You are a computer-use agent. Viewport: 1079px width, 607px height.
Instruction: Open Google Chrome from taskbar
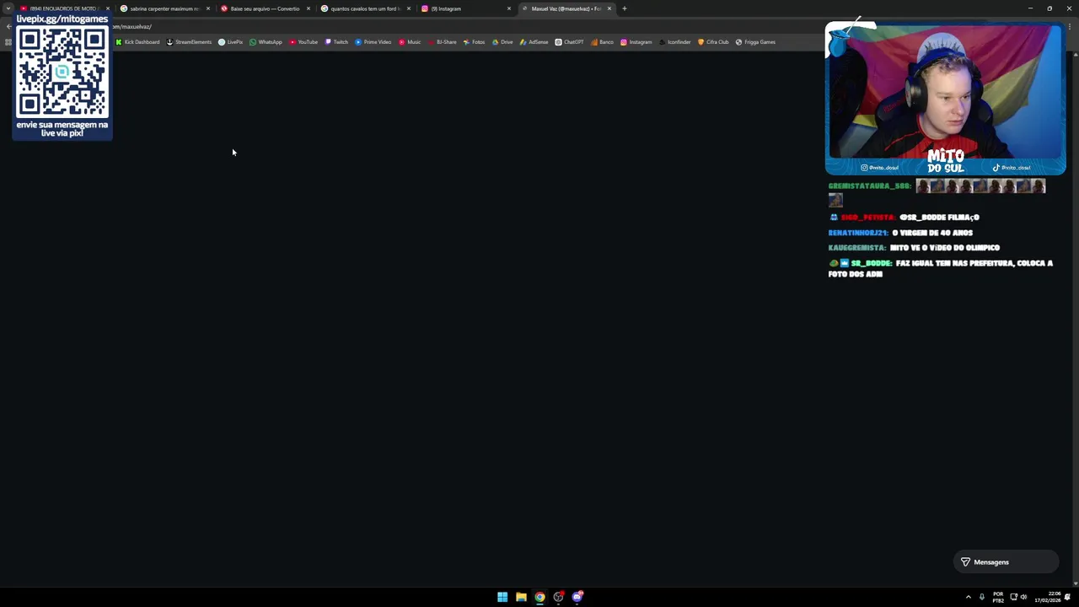(x=539, y=597)
